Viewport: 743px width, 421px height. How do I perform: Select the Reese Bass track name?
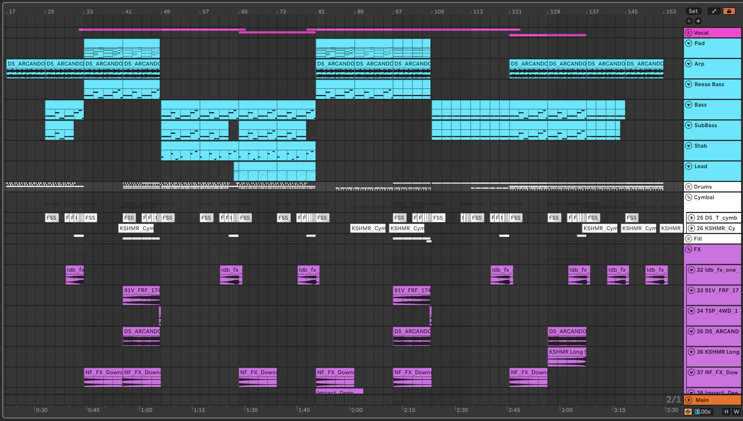tap(709, 84)
